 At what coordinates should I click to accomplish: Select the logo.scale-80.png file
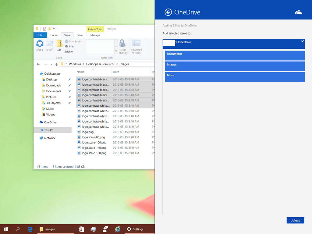pos(93,137)
